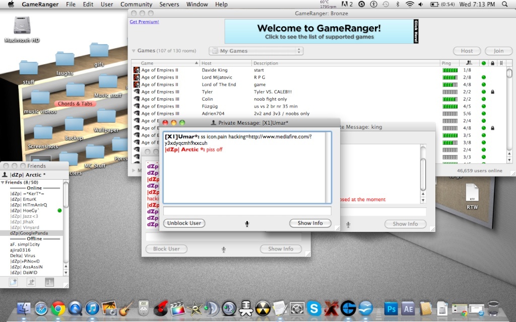Open the Servers menu
This screenshot has height=322, width=516.
(x=169, y=4)
